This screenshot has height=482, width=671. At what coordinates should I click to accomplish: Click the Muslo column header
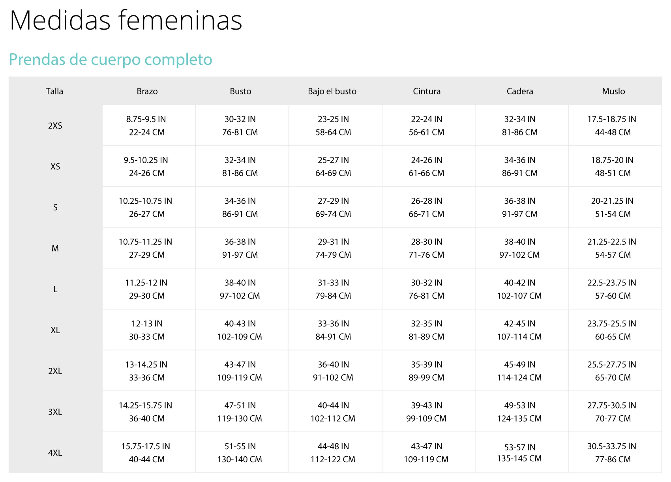coord(613,91)
